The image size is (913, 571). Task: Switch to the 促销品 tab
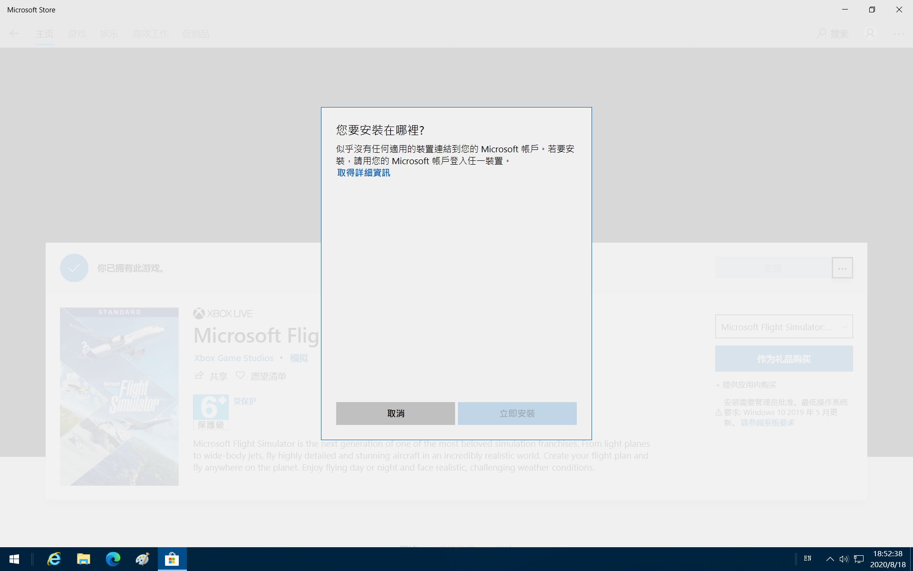[x=196, y=34]
